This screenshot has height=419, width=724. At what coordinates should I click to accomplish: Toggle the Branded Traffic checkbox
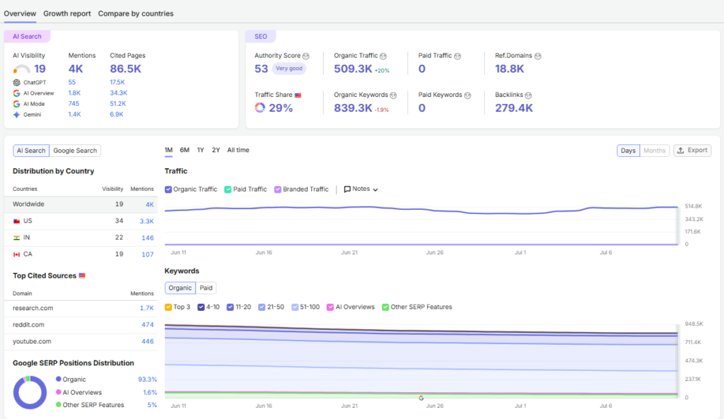277,189
